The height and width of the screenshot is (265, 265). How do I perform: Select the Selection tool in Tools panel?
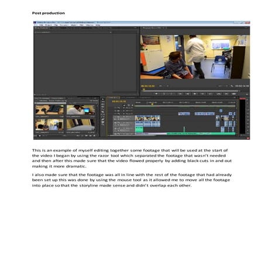(x=103, y=99)
